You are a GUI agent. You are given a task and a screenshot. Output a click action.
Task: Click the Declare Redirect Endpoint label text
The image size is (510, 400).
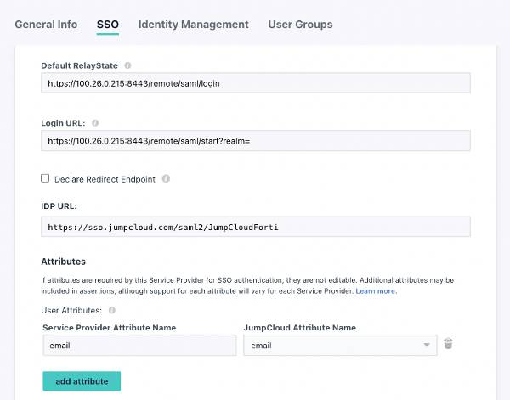[x=105, y=179]
